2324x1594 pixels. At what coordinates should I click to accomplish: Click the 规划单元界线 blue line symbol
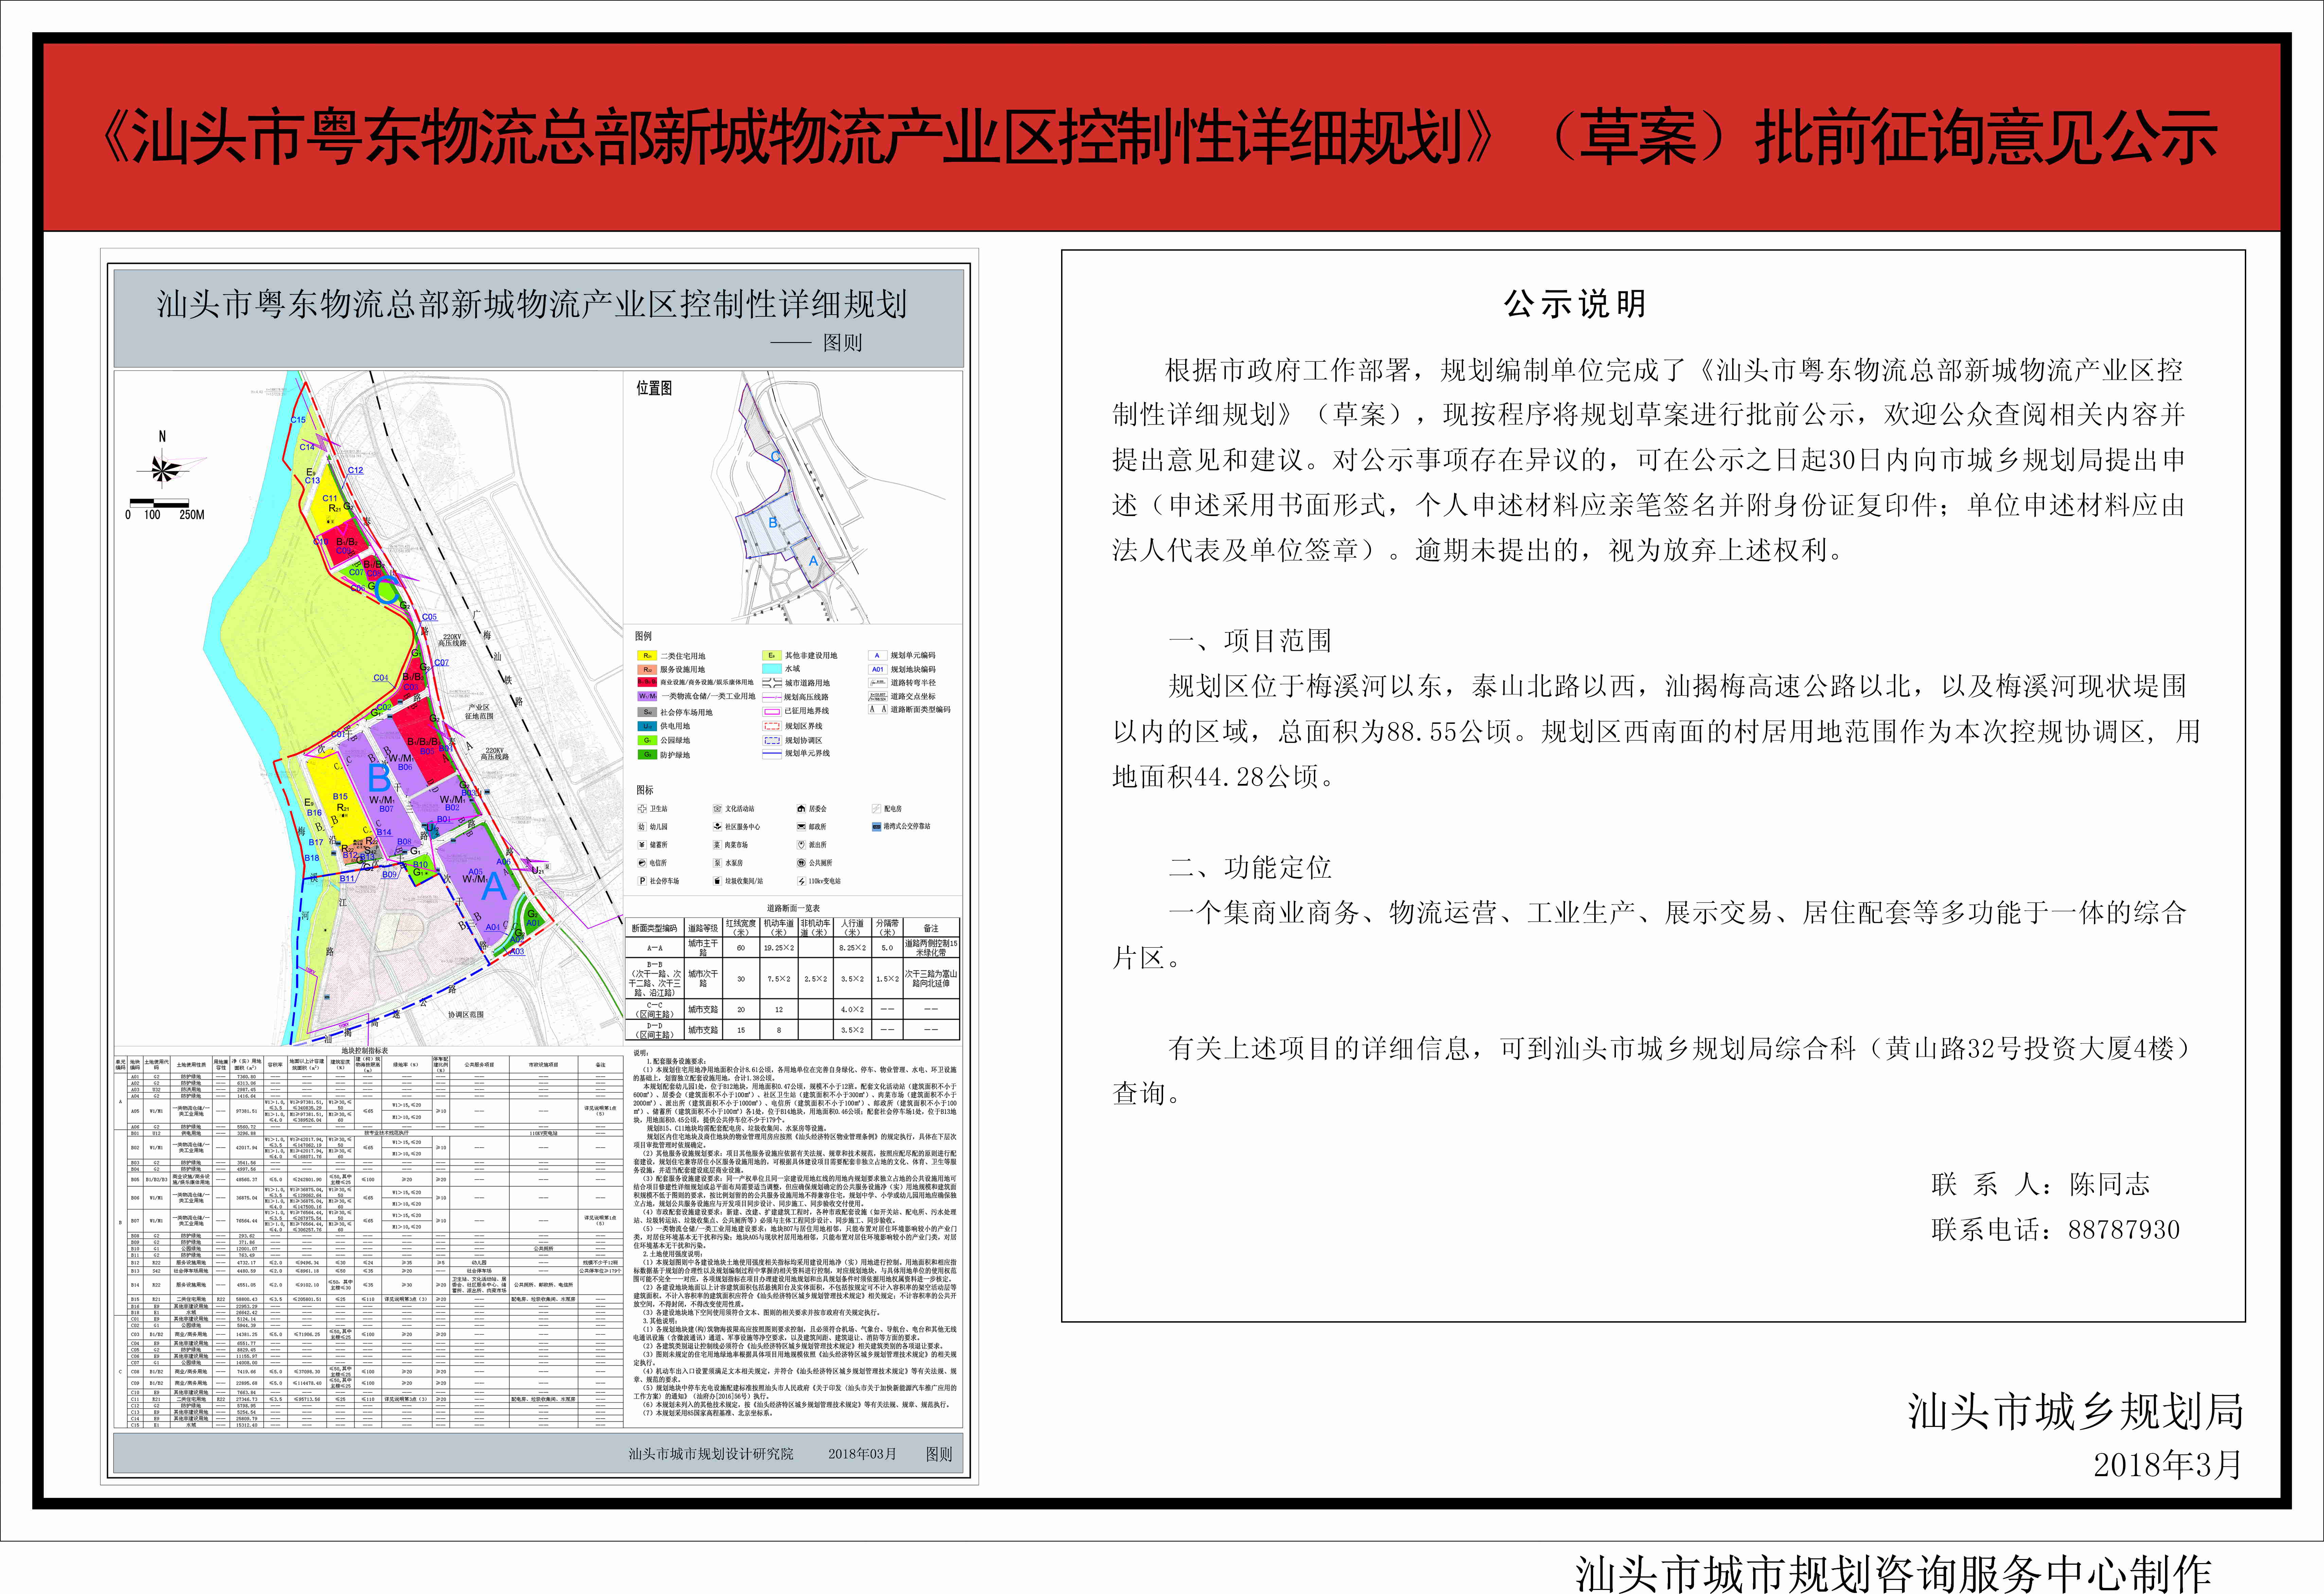coord(772,754)
